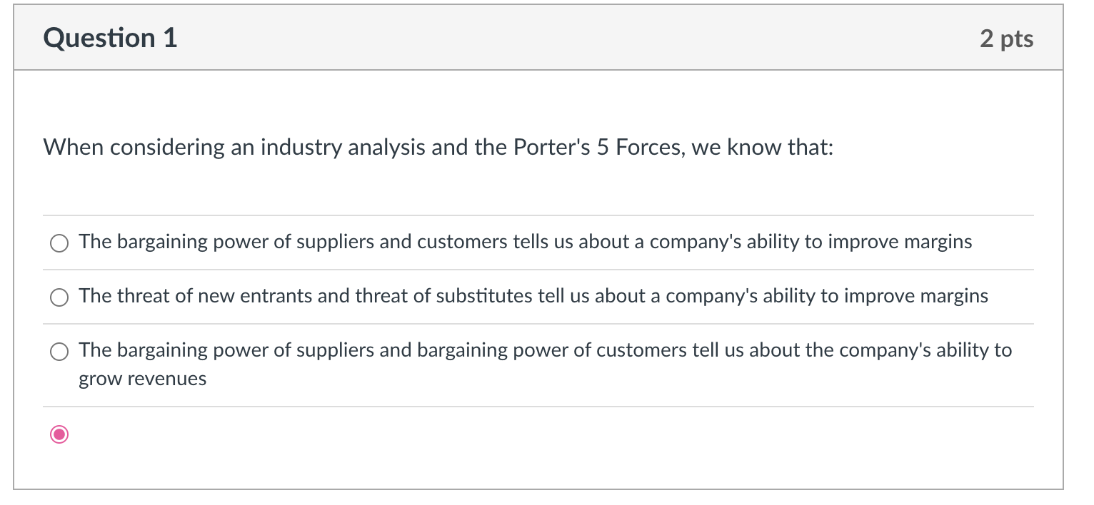Click the currently selected pink radio button
The width and height of the screenshot is (1094, 505).
click(x=59, y=434)
